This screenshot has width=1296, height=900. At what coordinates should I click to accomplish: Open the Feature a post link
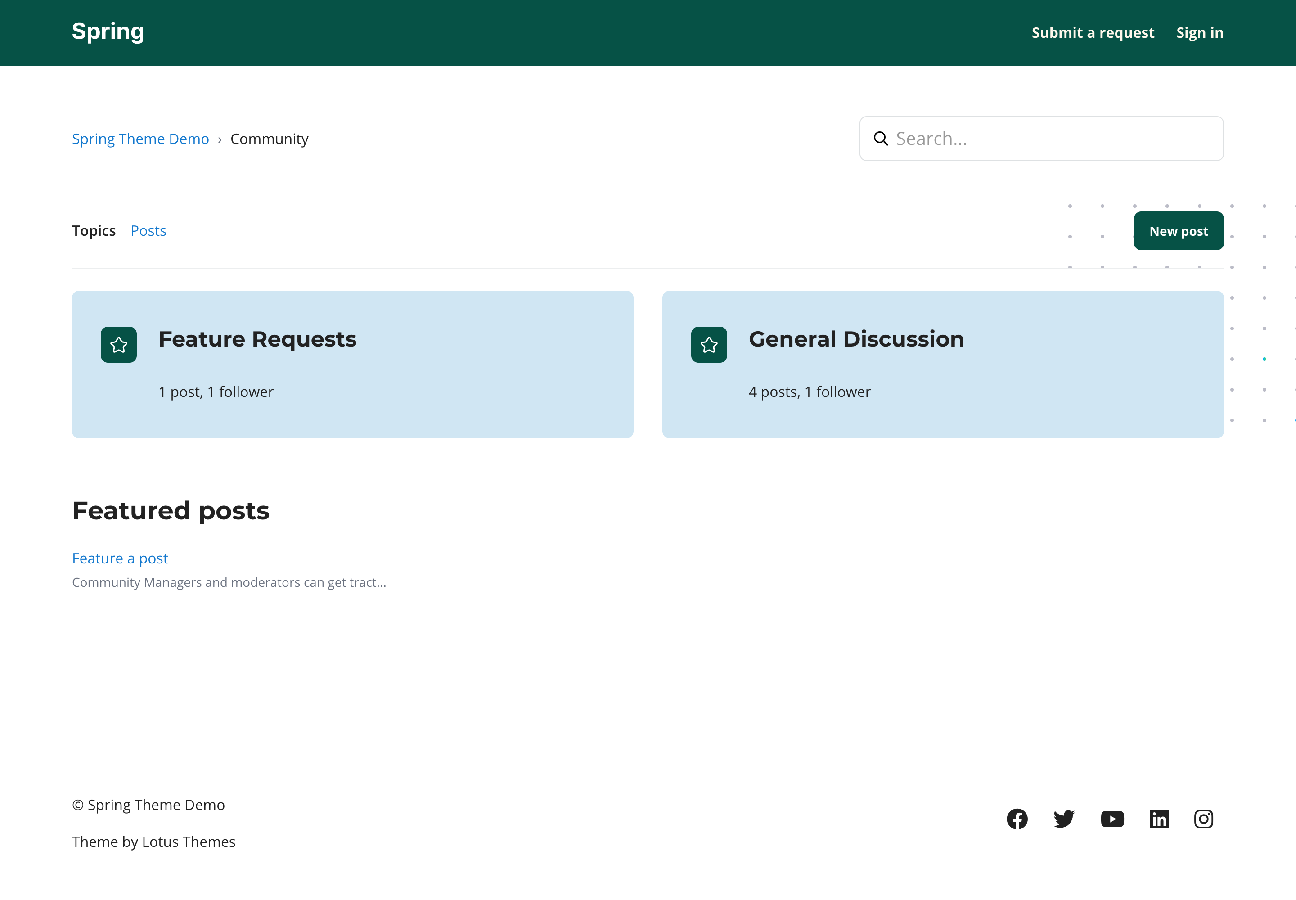pos(120,558)
